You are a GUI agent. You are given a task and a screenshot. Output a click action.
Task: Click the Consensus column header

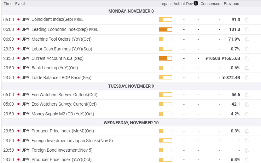(x=210, y=4)
